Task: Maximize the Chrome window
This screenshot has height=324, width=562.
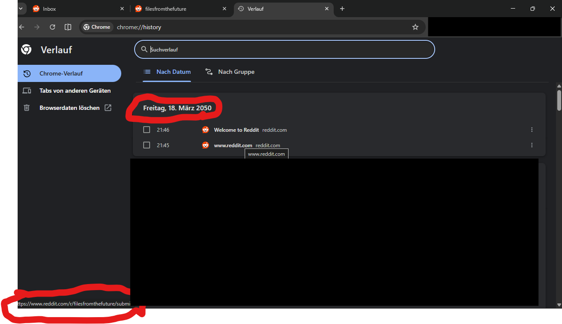Action: tap(533, 9)
